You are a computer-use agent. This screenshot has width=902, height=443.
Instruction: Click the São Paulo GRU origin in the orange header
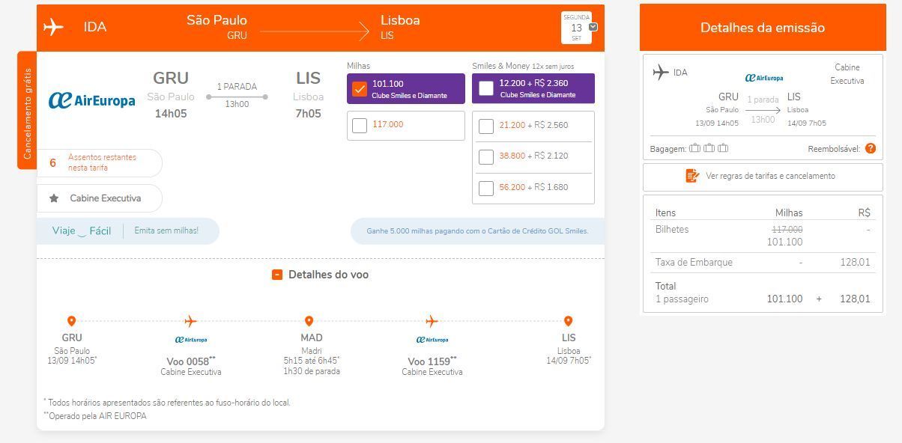(217, 27)
